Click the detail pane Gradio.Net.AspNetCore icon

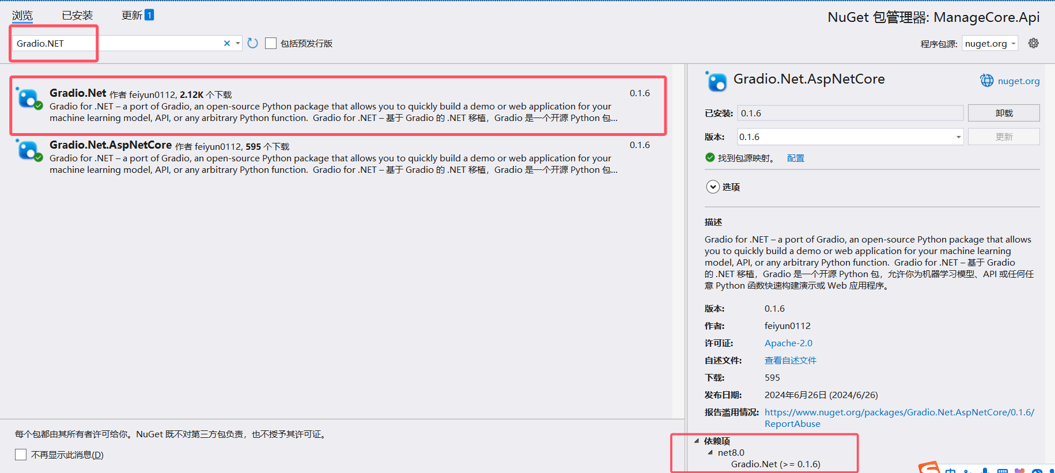(716, 81)
